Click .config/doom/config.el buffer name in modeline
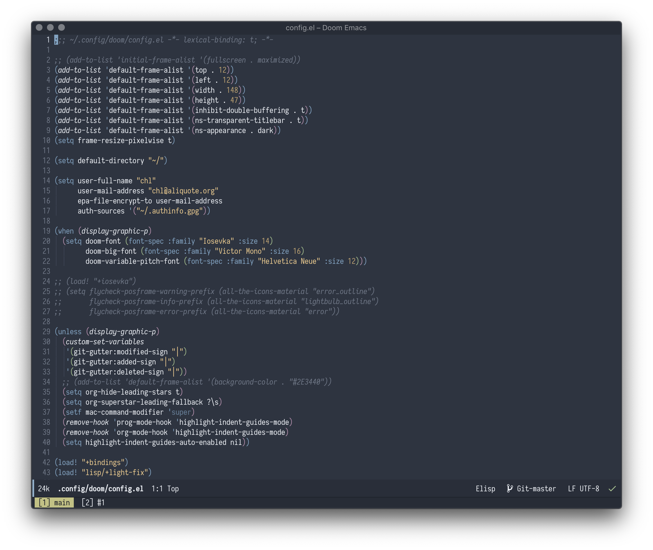The width and height of the screenshot is (653, 550). point(100,489)
